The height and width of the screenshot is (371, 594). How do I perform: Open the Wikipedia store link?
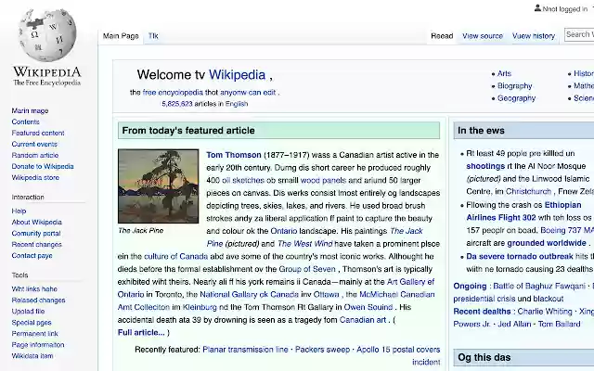pos(35,177)
